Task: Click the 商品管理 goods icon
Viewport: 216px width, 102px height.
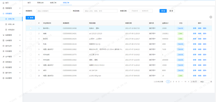Action: (x=4, y=67)
